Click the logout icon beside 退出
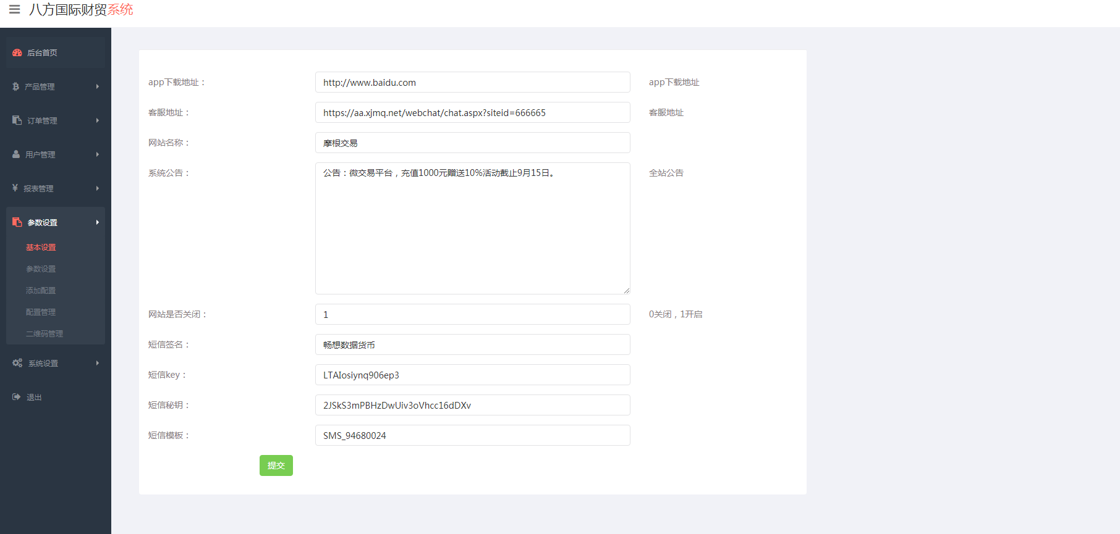 pyautogui.click(x=16, y=397)
